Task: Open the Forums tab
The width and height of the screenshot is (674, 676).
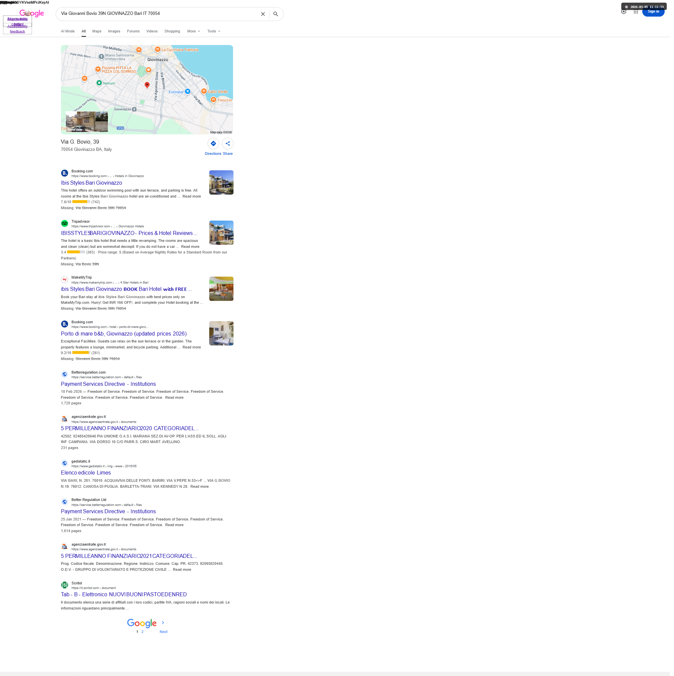Action: 134,31
